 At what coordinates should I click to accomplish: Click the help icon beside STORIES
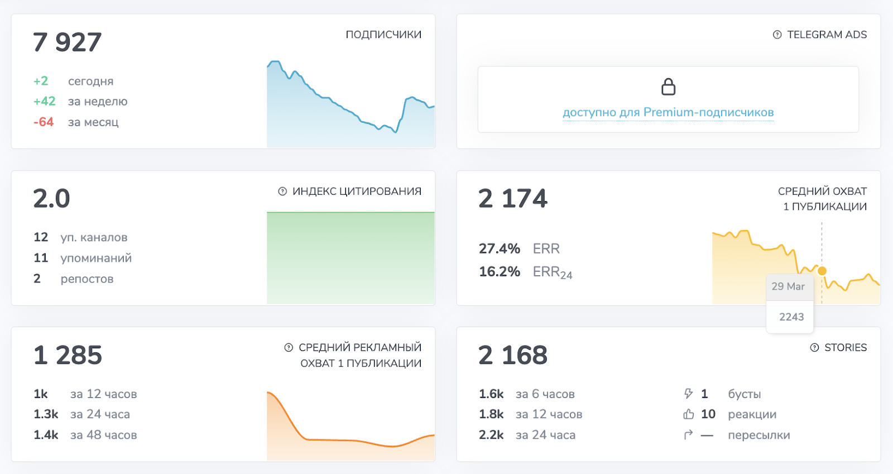tap(814, 347)
